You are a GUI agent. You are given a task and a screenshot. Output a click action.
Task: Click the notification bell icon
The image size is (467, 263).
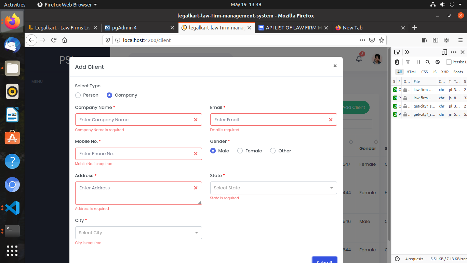click(x=359, y=59)
